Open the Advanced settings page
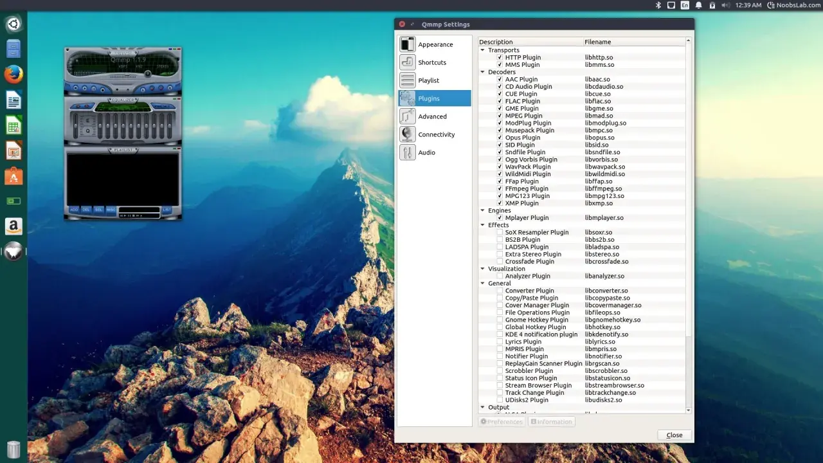Viewport: 823px width, 463px height. (x=435, y=116)
